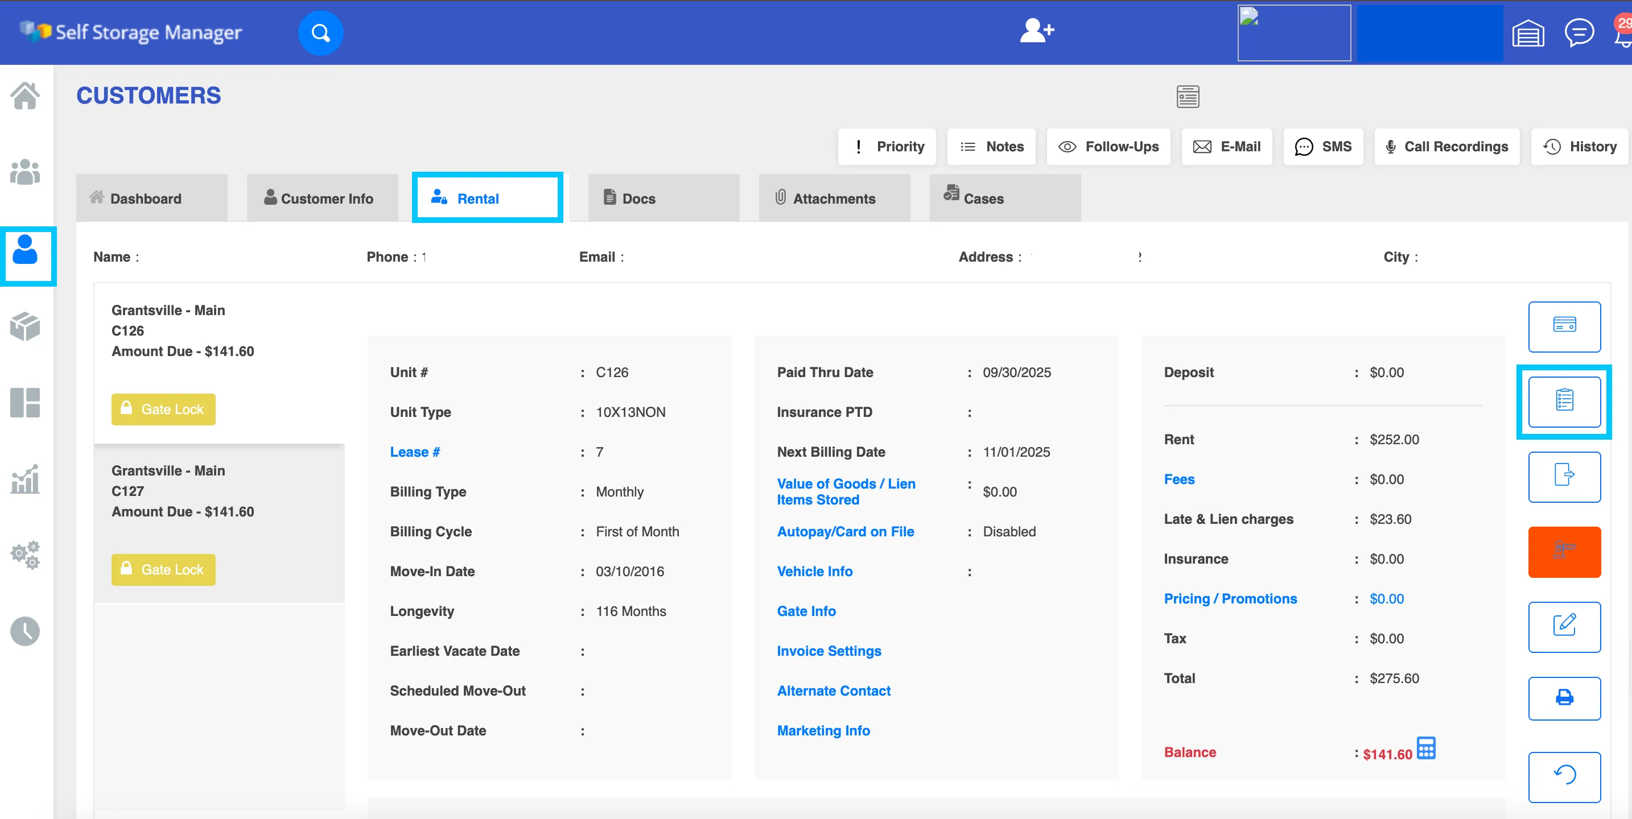This screenshot has height=819, width=1632.
Task: Open the Pricing / Promotions link
Action: coord(1230,598)
